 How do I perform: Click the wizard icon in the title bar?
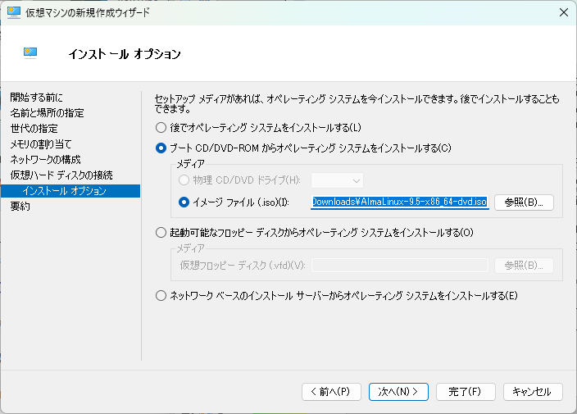[x=13, y=12]
